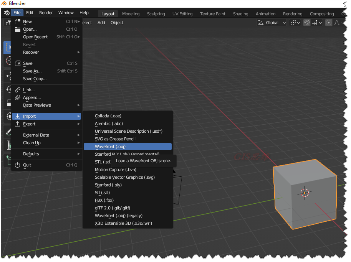The image size is (351, 262).
Task: Import Stanford (.ply) file
Action: (x=127, y=185)
